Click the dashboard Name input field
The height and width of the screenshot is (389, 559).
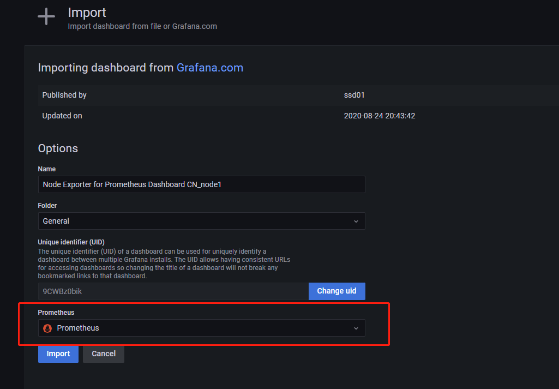201,184
